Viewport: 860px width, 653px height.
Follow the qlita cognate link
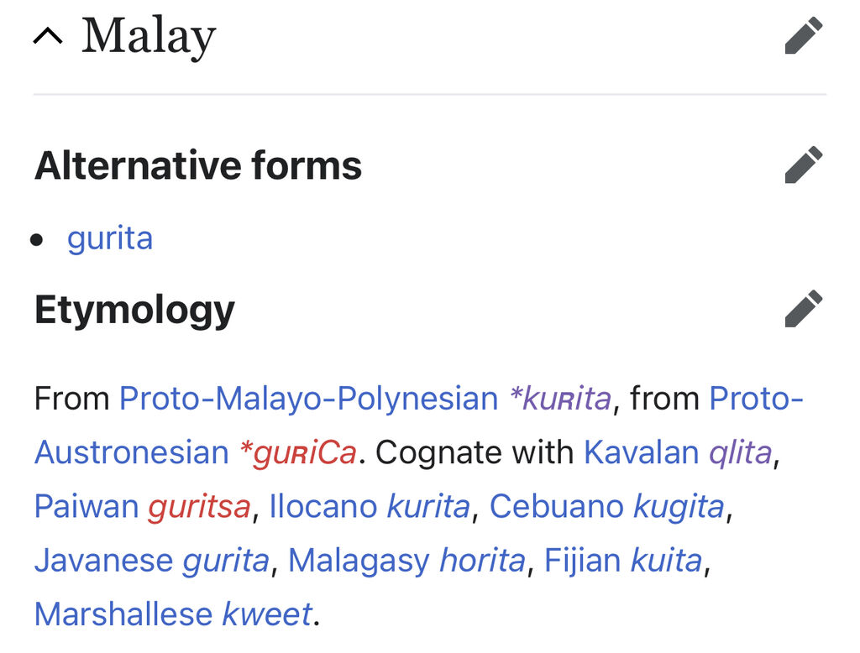pyautogui.click(x=741, y=453)
